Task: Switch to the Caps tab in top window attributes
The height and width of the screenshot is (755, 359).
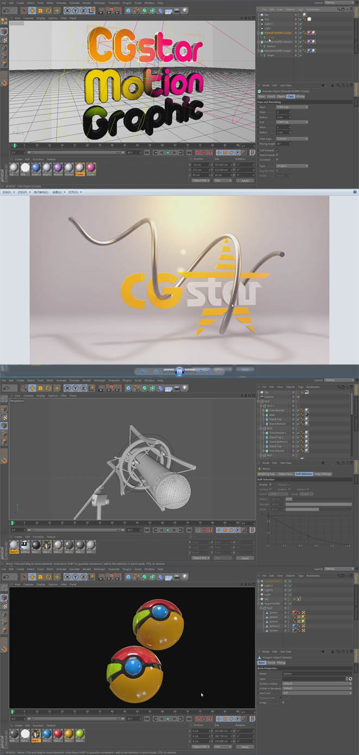Action: pos(290,96)
